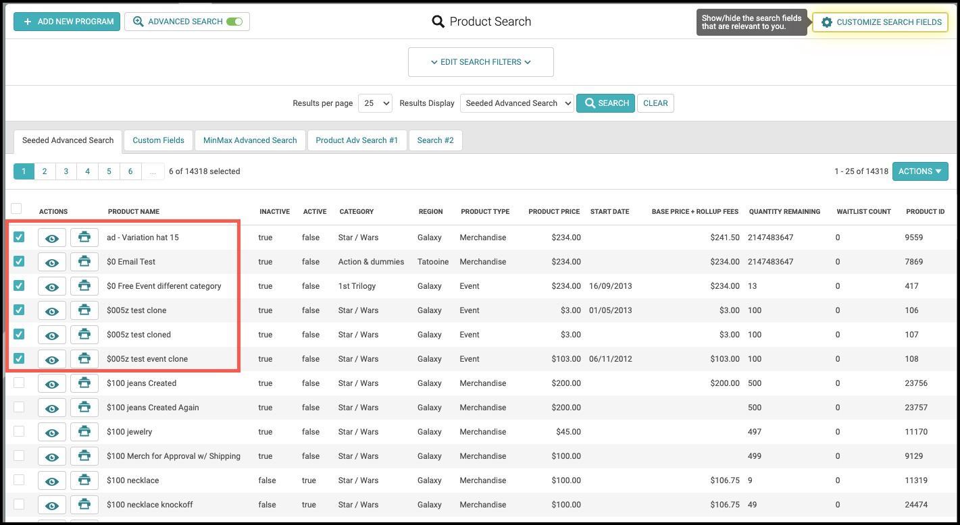Open the page ellipsis for more pages

point(153,171)
